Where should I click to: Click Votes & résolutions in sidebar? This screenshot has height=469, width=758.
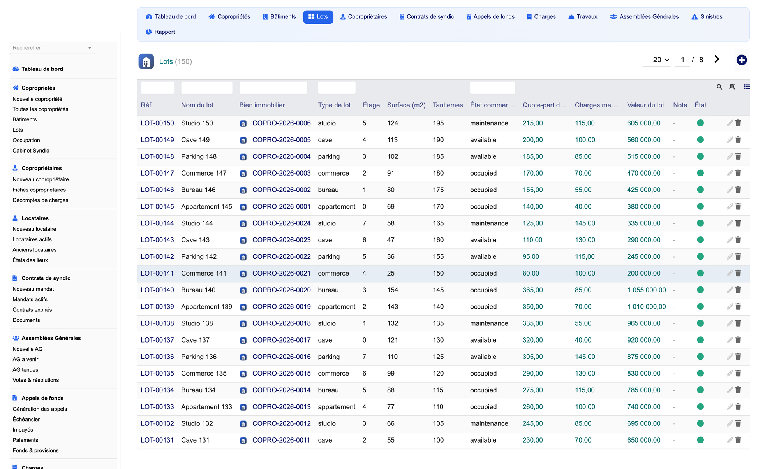(36, 380)
